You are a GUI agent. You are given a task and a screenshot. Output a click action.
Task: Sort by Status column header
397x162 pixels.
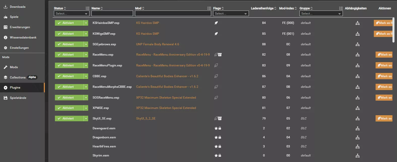60,8
